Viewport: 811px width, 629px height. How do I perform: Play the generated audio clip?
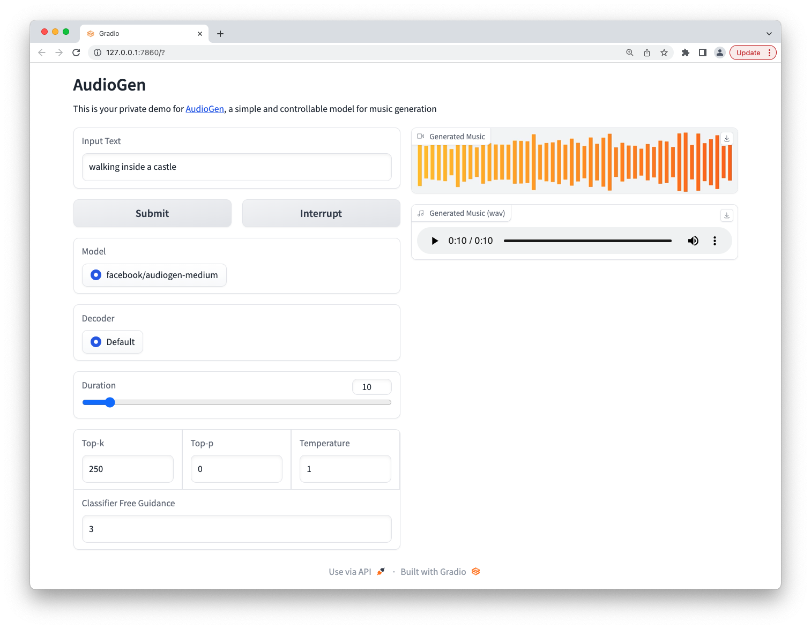435,241
